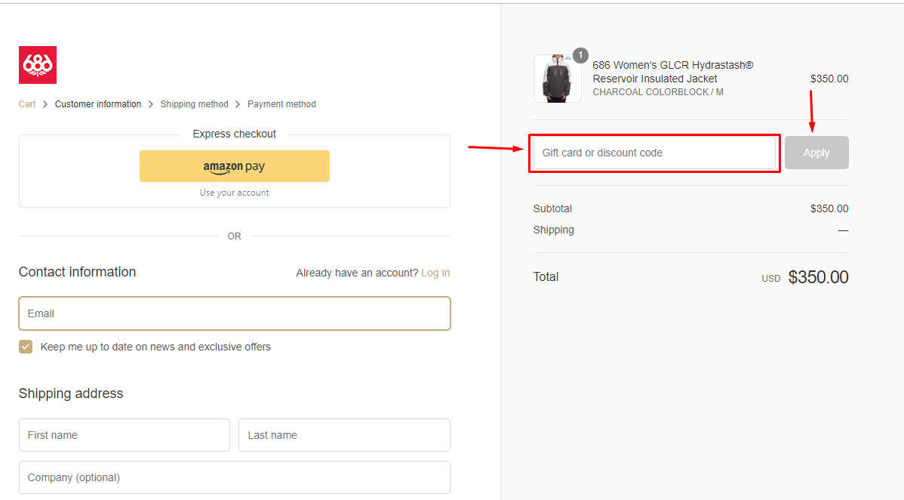Click the quantity badge on jacket thumbnail
This screenshot has width=904, height=500.
point(580,55)
